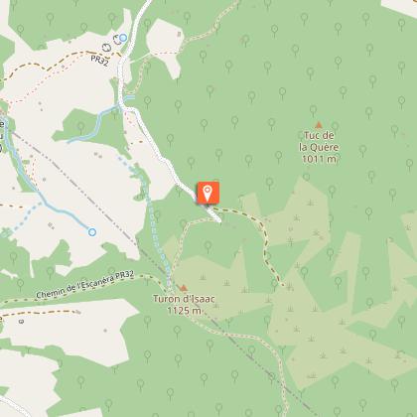
Task: Click the 1125 m elevation text
Action: tap(184, 311)
